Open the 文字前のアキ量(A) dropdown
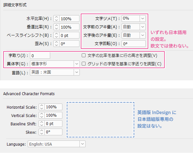 pyautogui.click(x=142, y=27)
